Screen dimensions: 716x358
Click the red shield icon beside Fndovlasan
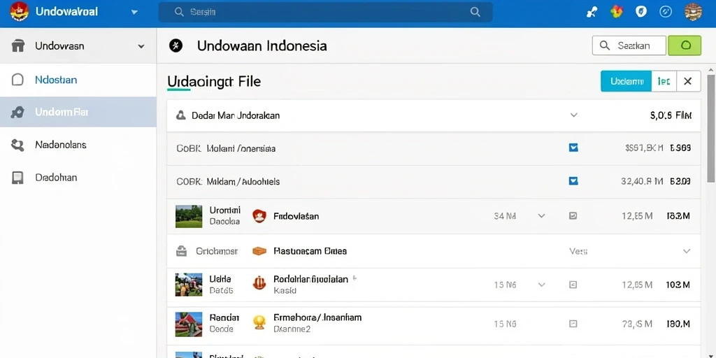pyautogui.click(x=259, y=216)
